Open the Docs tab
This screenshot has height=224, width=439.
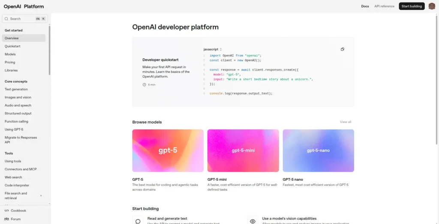(365, 6)
